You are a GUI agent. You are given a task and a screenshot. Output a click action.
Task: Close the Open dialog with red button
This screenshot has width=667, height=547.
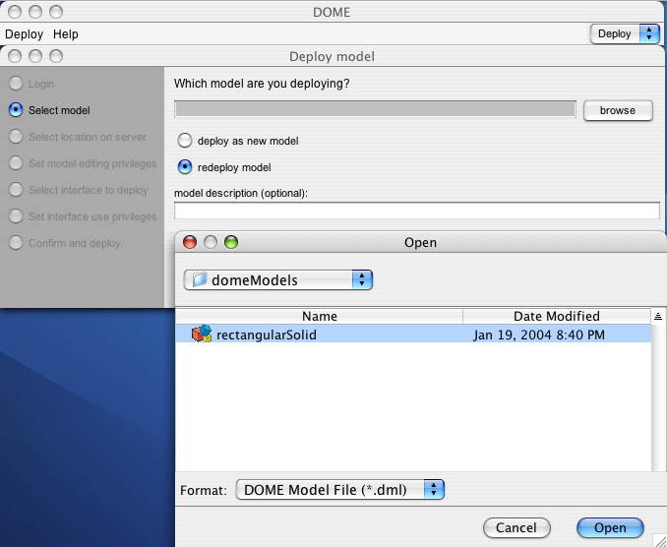pos(190,242)
